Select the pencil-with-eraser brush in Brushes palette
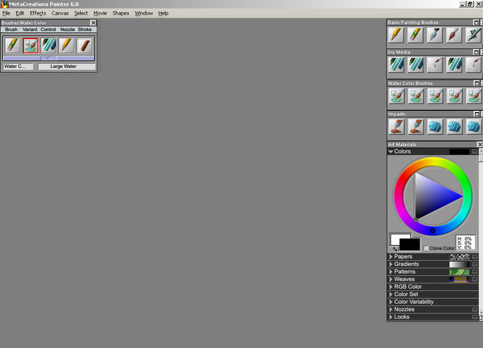Viewport: 483px width, 348px height. coord(13,46)
